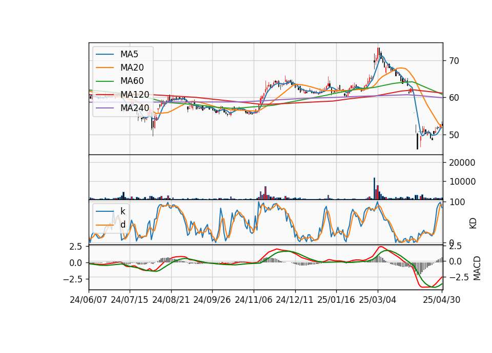Screen dimensions: 492x353
Task: Click the k legend entry in KD panel
Action: coord(122,211)
